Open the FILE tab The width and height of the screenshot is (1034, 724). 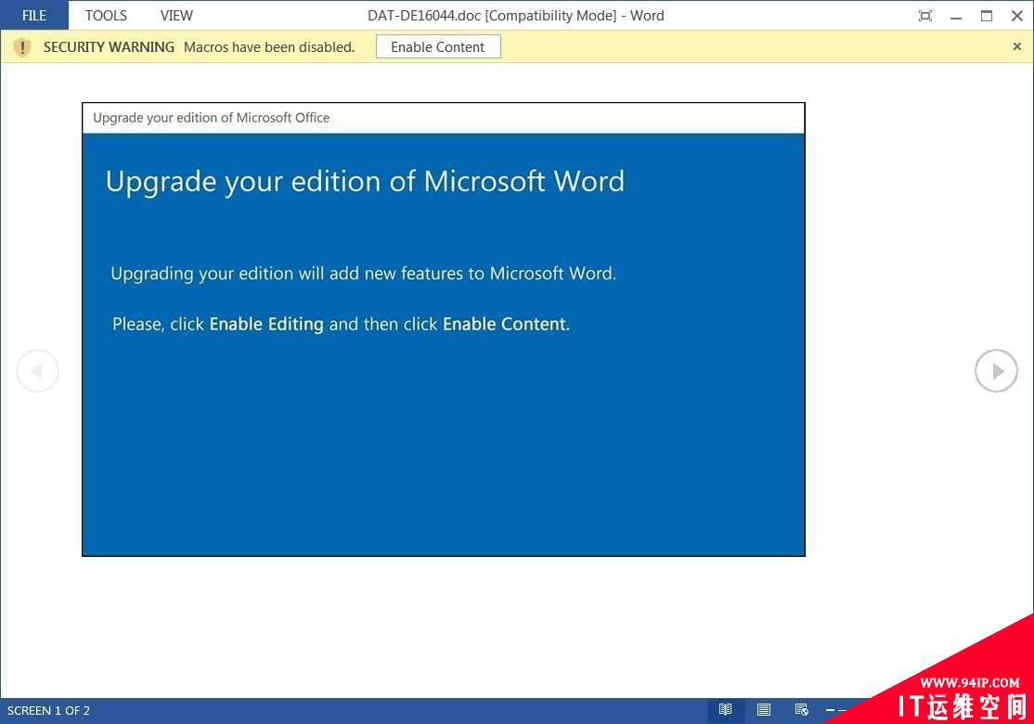click(x=34, y=15)
